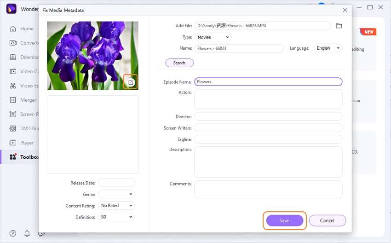Open the Converter sidebar icon
This screenshot has width=391, height=243.
point(13,43)
